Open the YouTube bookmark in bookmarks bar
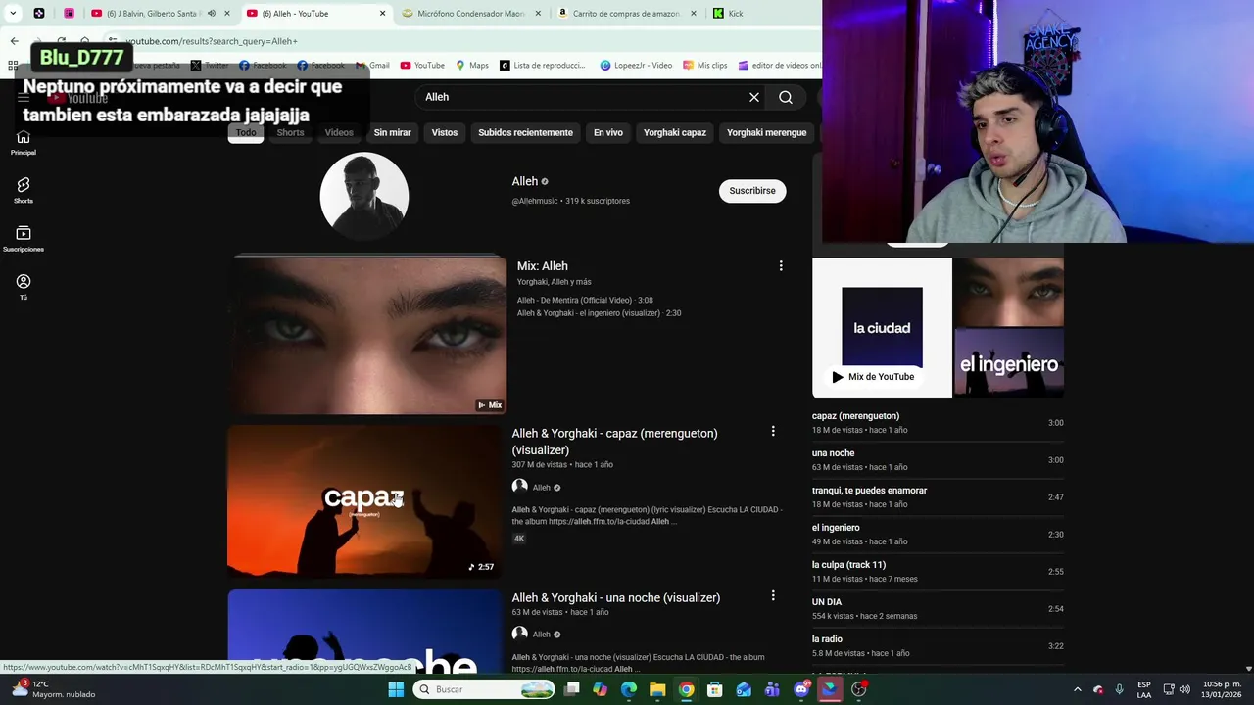The width and height of the screenshot is (1254, 705). 422,66
